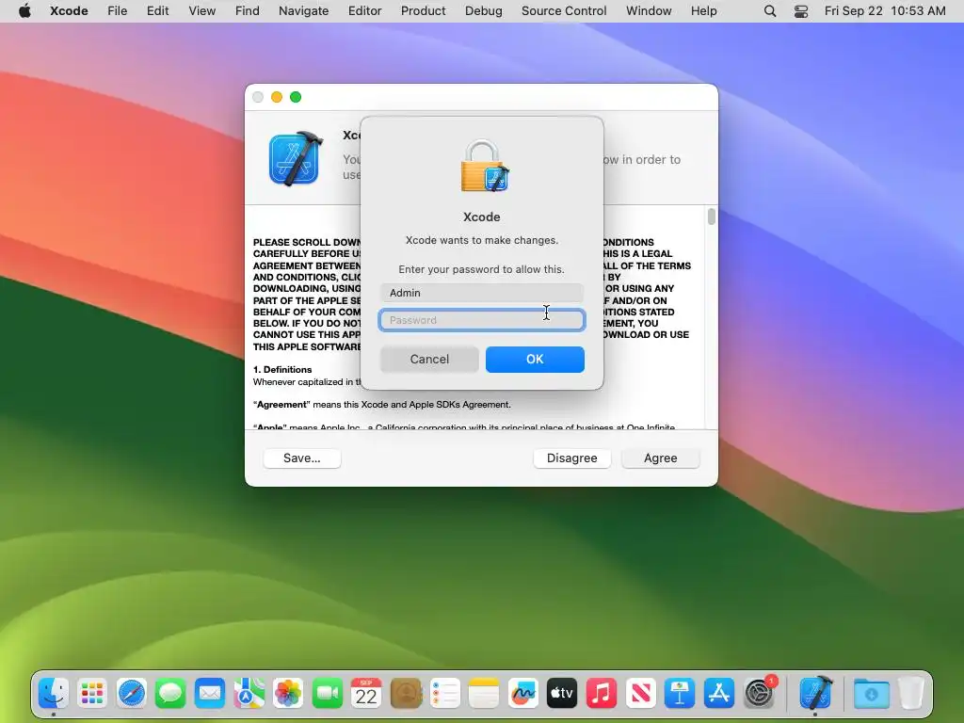Click the lock icon in password dialog
964x723 pixels.
[485, 166]
